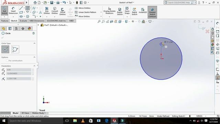Viewport: 220px width, 124px height.
Task: Open PropertyManager tab
Action: coord(10,29)
